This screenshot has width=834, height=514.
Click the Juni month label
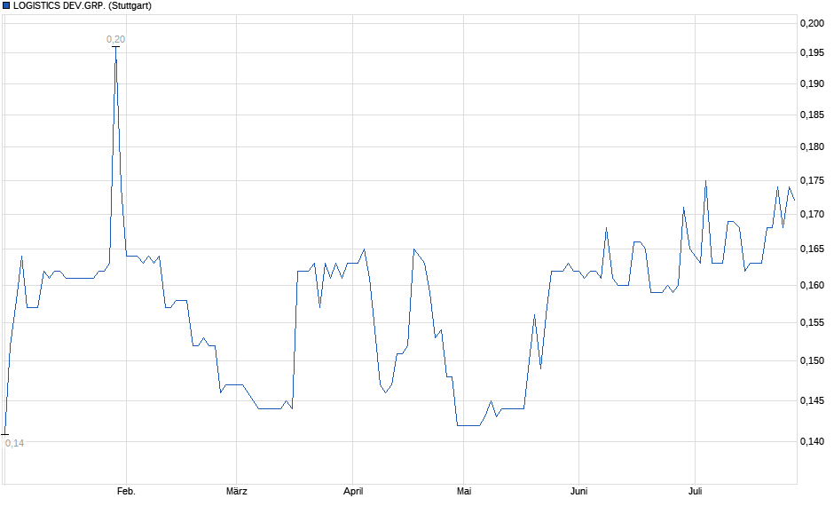[578, 491]
